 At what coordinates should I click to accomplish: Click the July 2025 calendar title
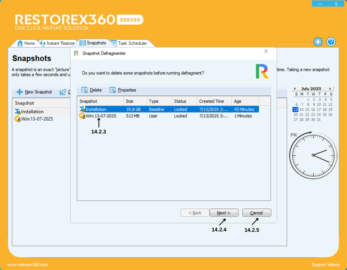311,89
